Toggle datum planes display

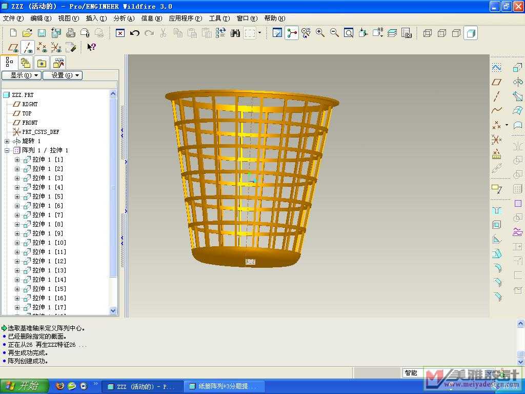(13, 47)
